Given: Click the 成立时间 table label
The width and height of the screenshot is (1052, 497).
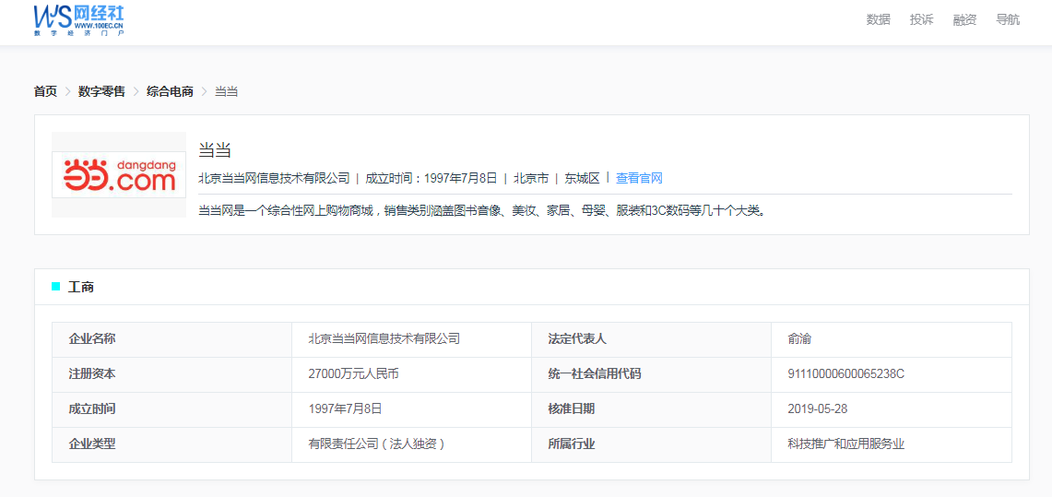Looking at the screenshot, I should pyautogui.click(x=92, y=408).
